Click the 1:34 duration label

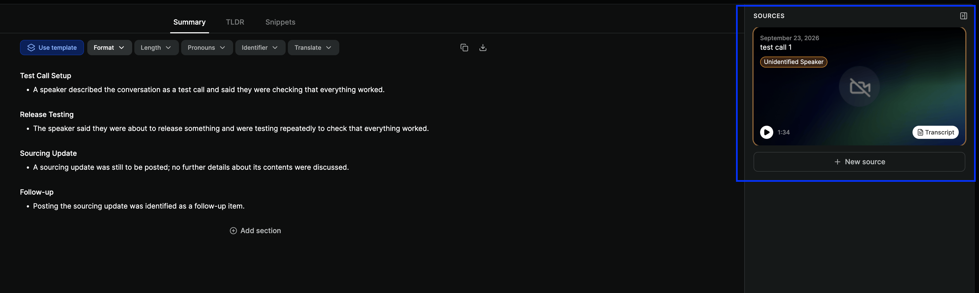tap(783, 133)
